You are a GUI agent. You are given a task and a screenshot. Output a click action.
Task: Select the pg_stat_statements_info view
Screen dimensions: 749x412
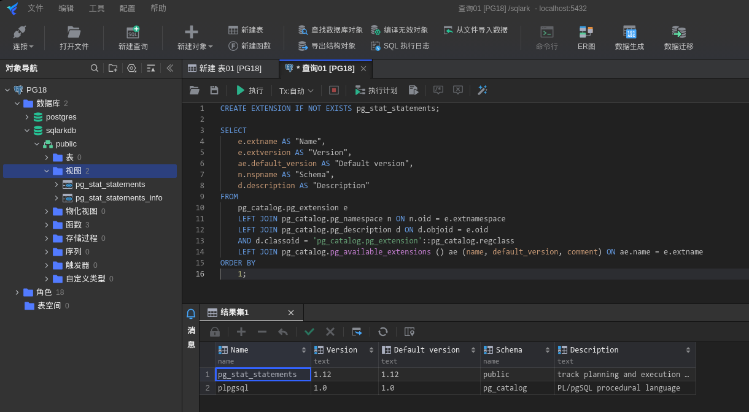point(118,198)
